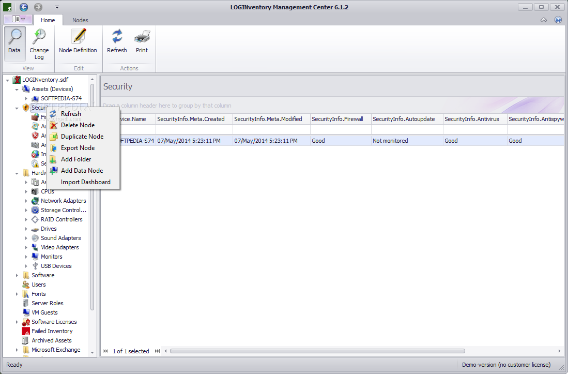
Task: Expand the Network Adapters node
Action: (26, 201)
